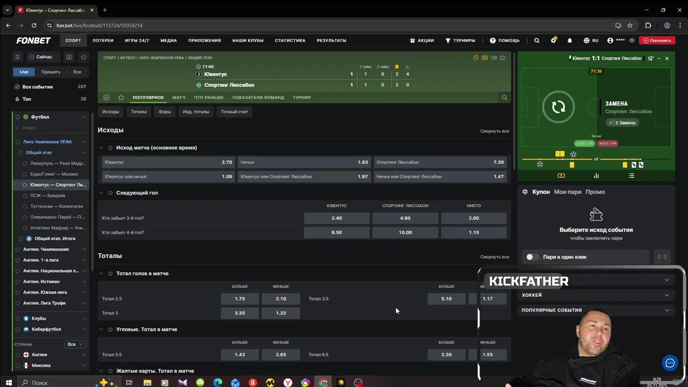Select Тотал 2.5 больше 1.75

point(240,299)
